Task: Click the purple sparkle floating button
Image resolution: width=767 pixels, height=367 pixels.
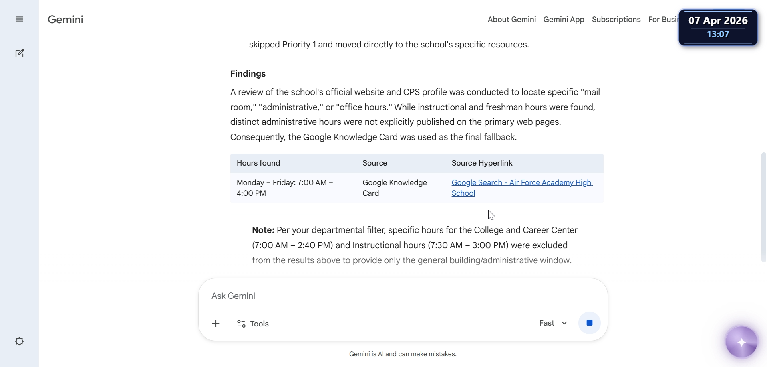Action: click(741, 342)
